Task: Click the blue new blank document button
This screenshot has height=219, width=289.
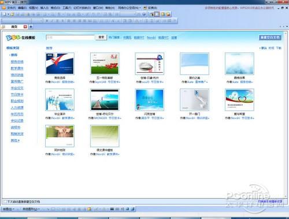Action: 270,38
